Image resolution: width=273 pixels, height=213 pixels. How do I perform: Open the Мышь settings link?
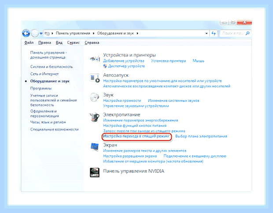(198, 61)
